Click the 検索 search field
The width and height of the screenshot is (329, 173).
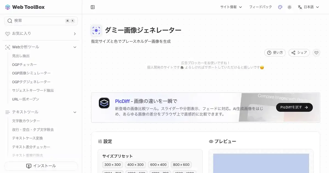[x=38, y=21]
